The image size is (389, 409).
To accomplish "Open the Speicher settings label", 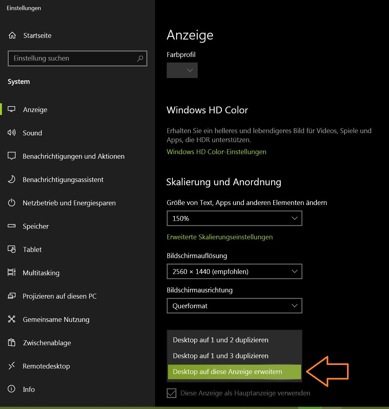I will tap(36, 226).
